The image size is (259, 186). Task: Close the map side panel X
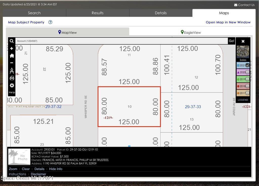[x=243, y=41]
